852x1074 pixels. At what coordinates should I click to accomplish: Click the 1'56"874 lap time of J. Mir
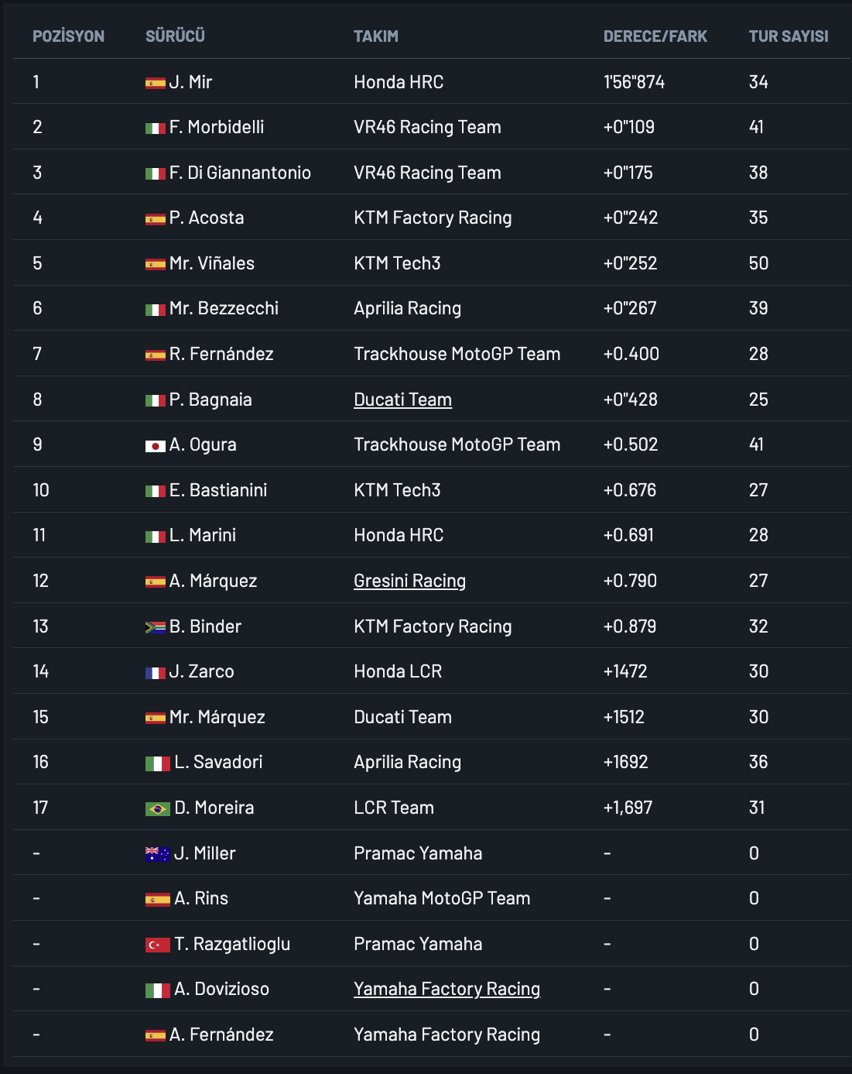pos(634,82)
